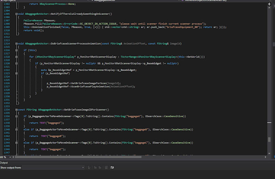275x179 pixels.
Task: Click the horizontal scrollbar thumb
Action: tap(78, 157)
